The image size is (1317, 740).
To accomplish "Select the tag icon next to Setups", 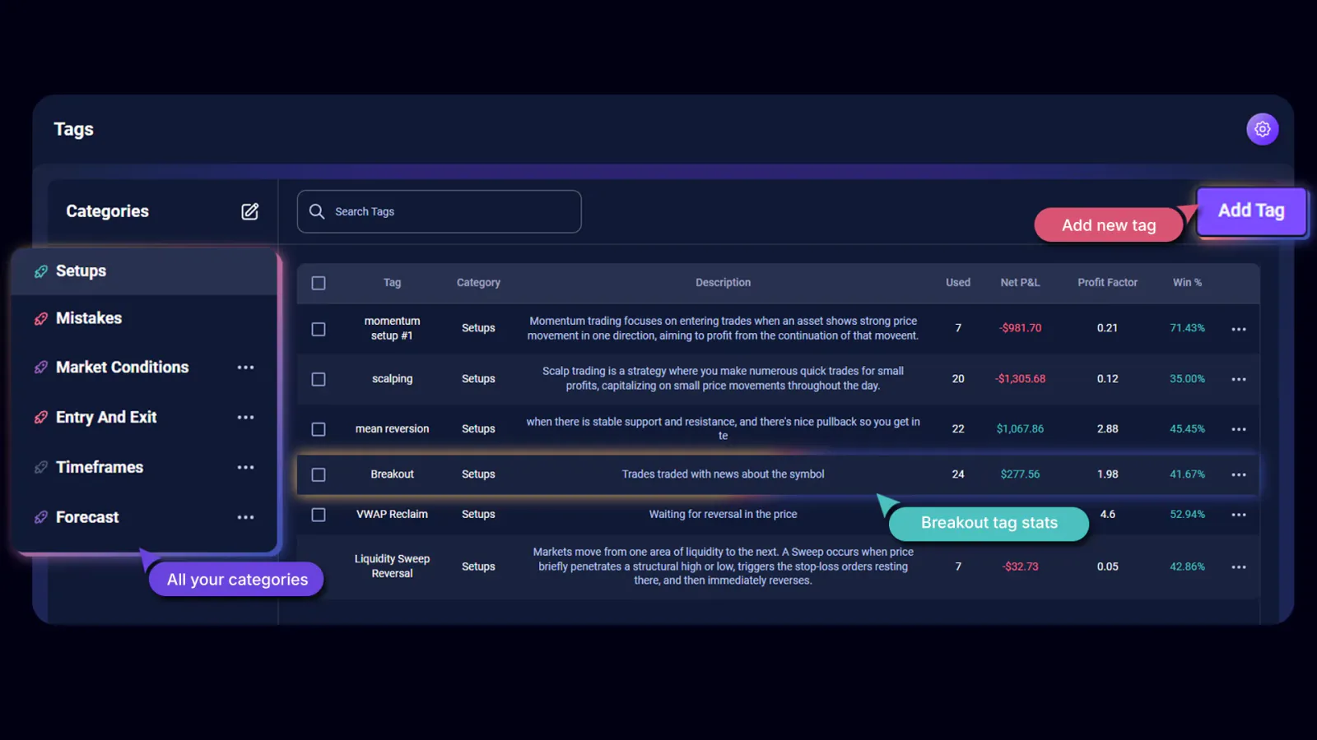I will 41,271.
